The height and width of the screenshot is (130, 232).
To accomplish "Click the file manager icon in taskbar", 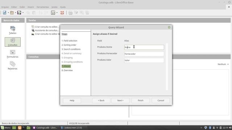I will pos(29,128).
